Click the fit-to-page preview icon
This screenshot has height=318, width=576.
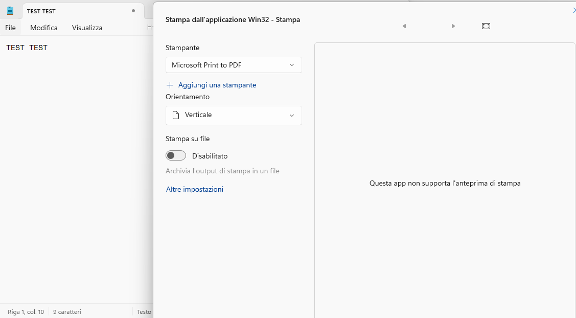click(x=486, y=26)
